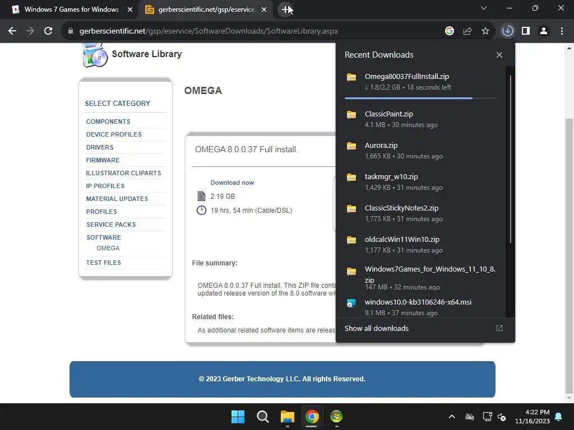Open windows10.0-kb3106246-x64.msi entry
Screen dimensions: 574x430
(420, 307)
